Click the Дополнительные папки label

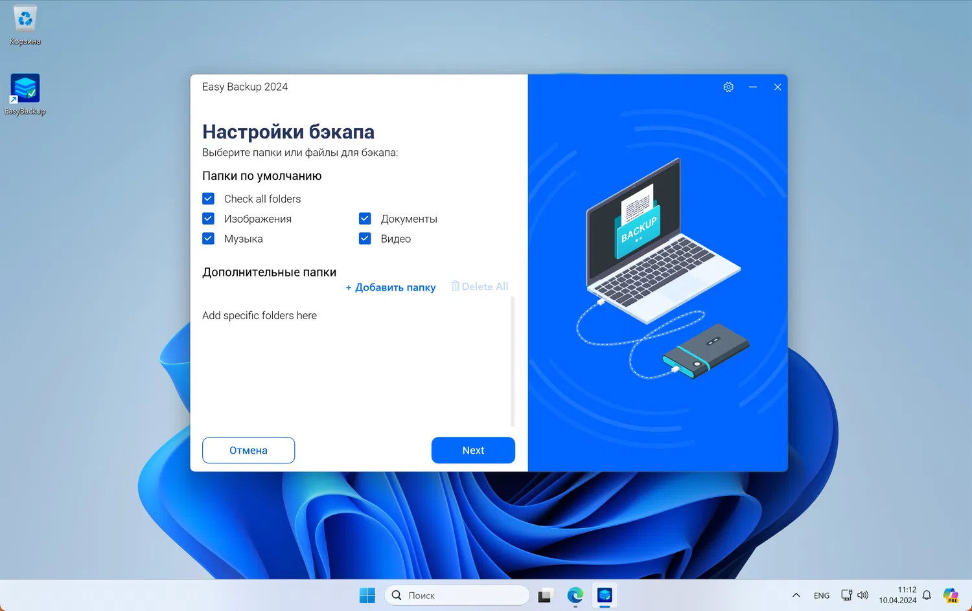tap(269, 272)
